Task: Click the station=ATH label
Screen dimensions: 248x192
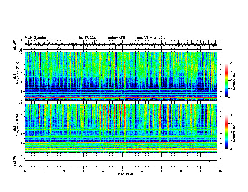Action: pyautogui.click(x=116, y=38)
